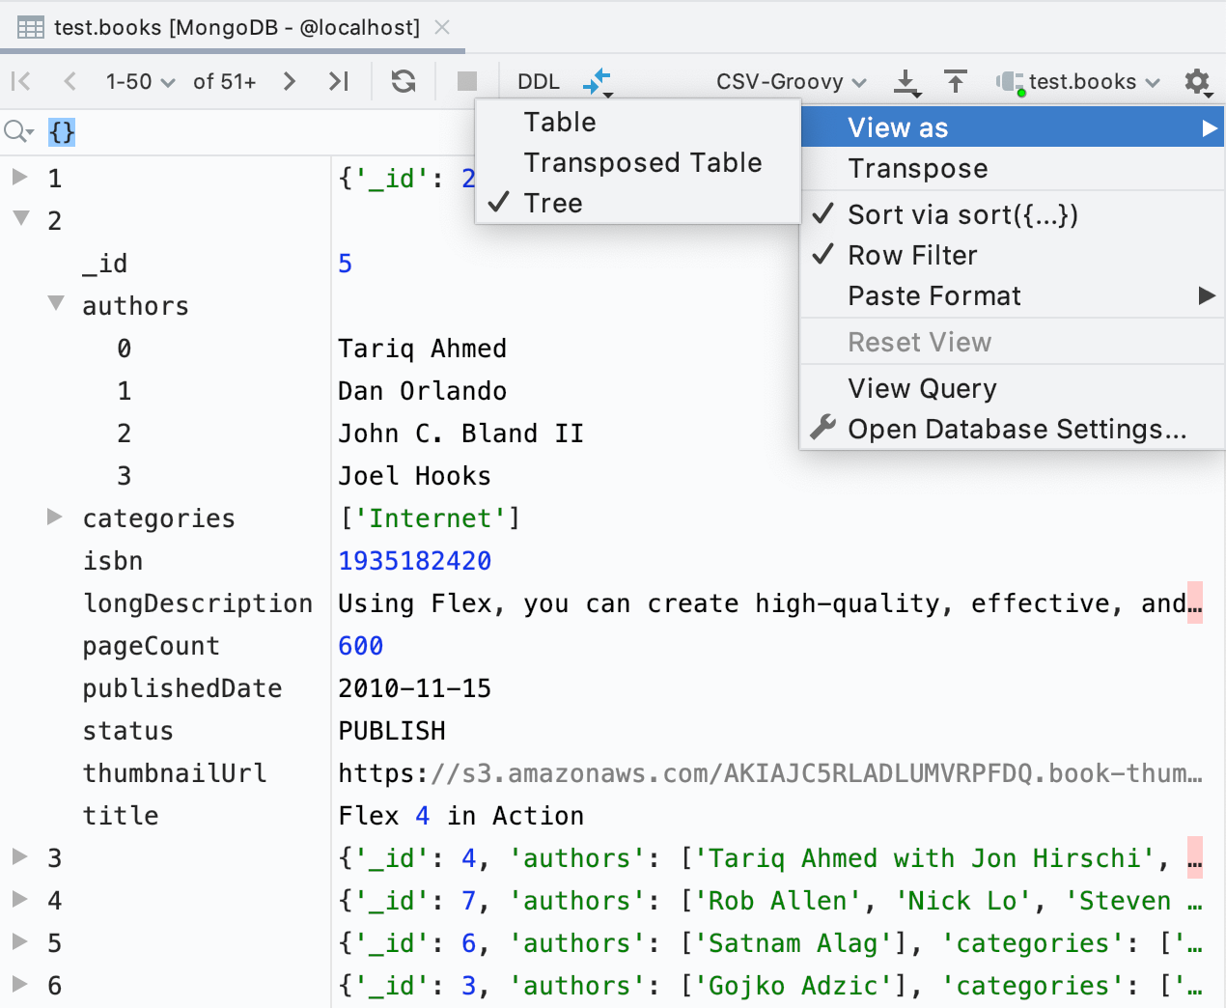This screenshot has height=1008, width=1226.
Task: Choose Transpose from the menu
Action: [1012, 168]
